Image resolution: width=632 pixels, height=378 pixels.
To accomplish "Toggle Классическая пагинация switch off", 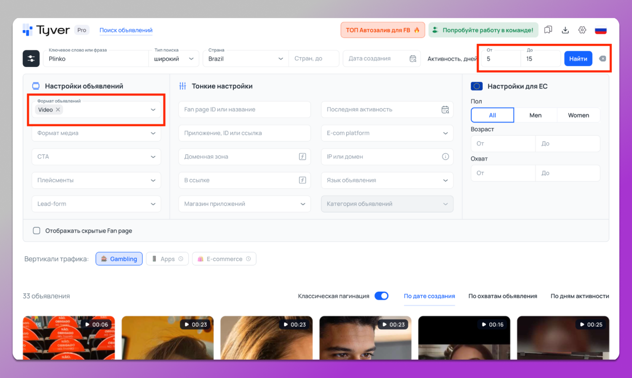I will (x=381, y=296).
